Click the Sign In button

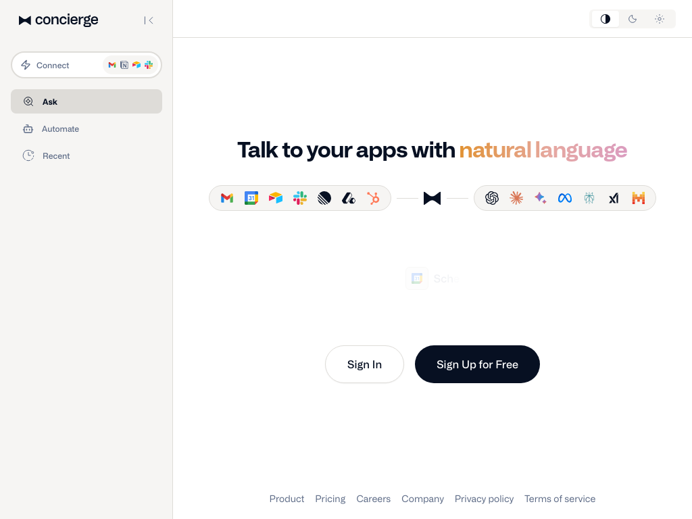pyautogui.click(x=364, y=364)
